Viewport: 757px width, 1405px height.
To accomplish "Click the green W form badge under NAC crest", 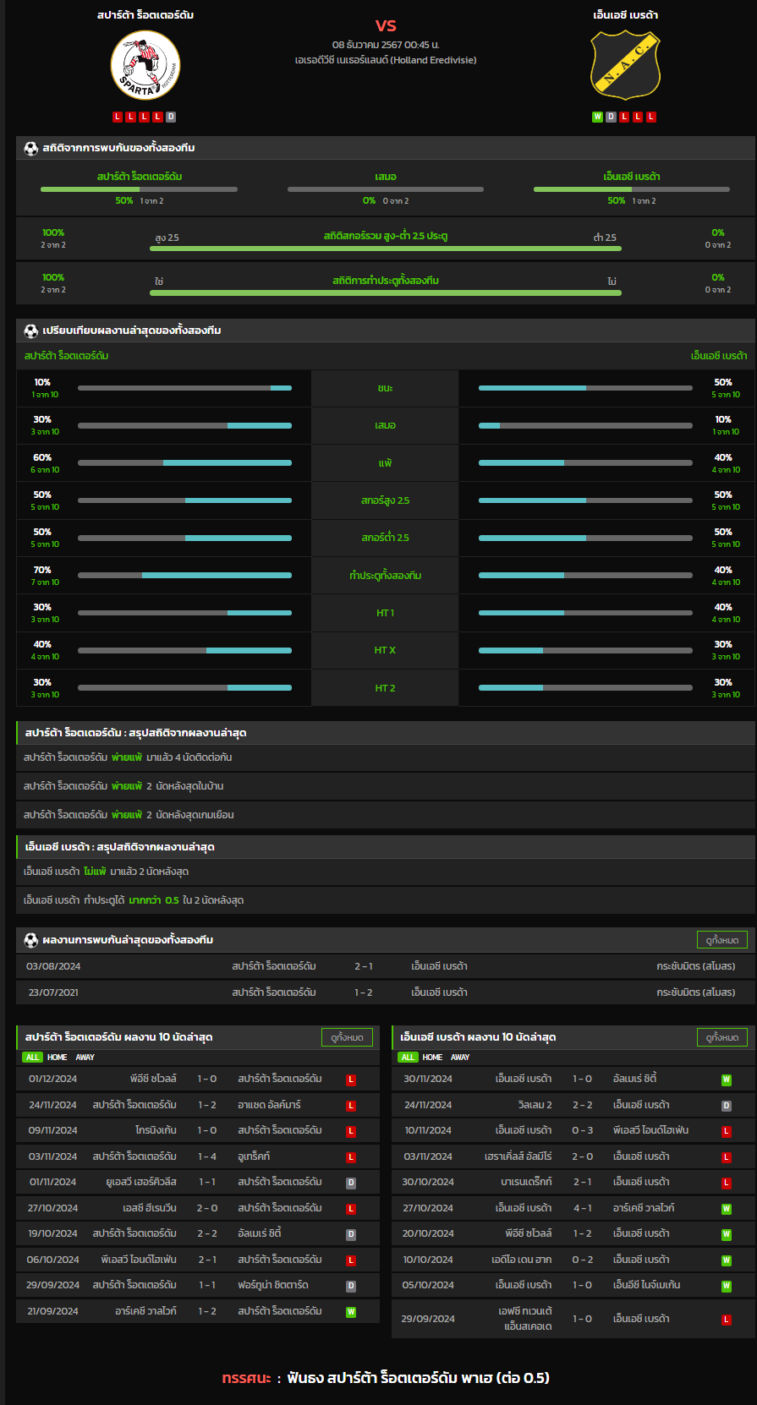I will [x=597, y=118].
